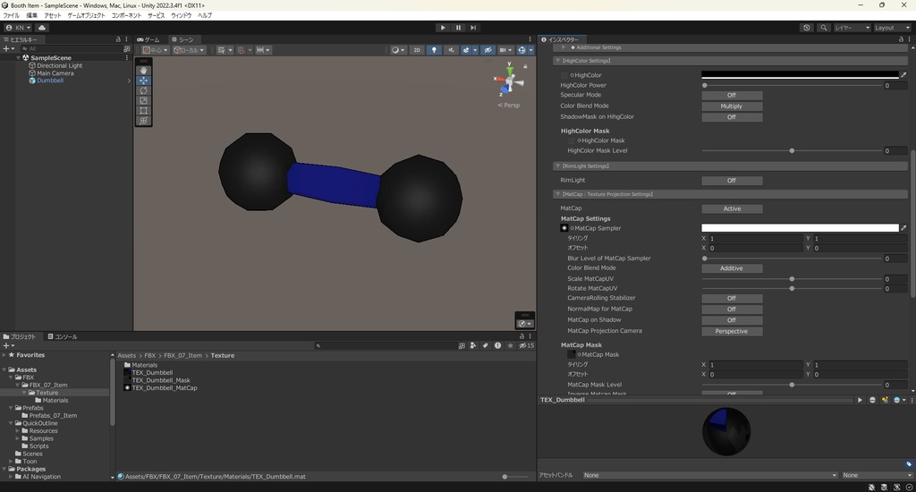Viewport: 916px width, 492px height.
Task: Select Main Camera in hierarchy
Action: tap(55, 73)
